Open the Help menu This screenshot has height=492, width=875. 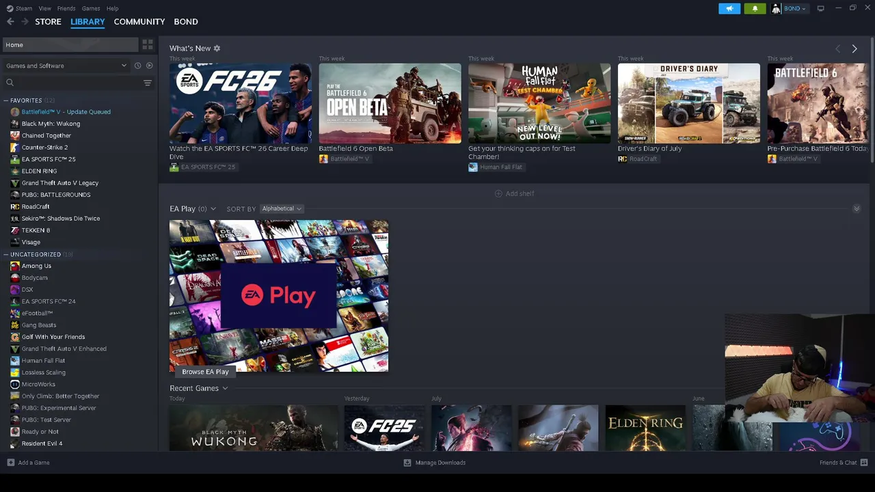click(x=113, y=8)
